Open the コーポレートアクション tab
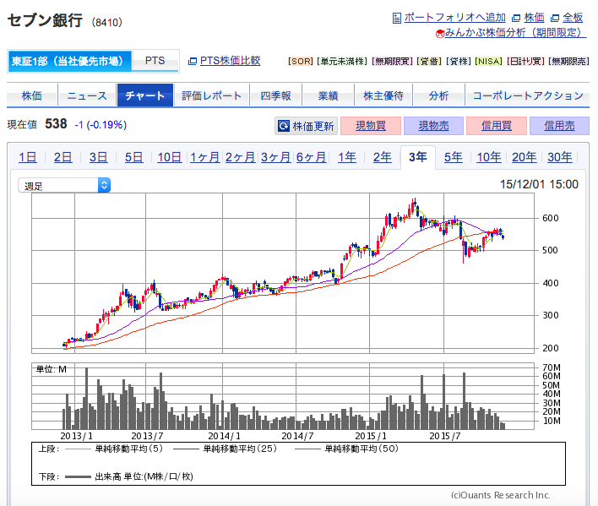598x506 pixels. click(x=528, y=95)
